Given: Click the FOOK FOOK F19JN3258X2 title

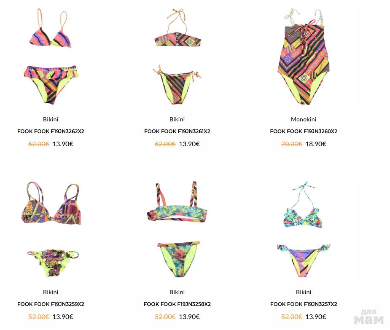Looking at the screenshot, I should click(177, 304).
